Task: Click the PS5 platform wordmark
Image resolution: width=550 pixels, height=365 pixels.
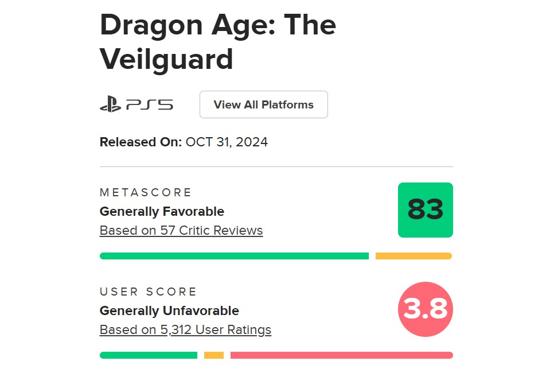Action: pos(150,104)
